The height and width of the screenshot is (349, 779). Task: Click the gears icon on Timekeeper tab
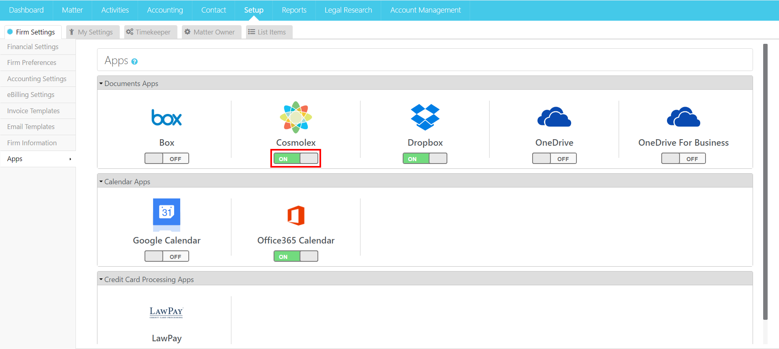[x=129, y=32]
